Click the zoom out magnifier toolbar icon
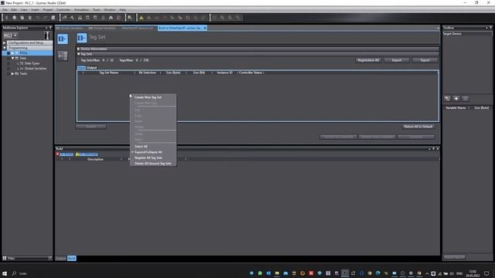Screen dimensions: 495x278 (x=230, y=18)
